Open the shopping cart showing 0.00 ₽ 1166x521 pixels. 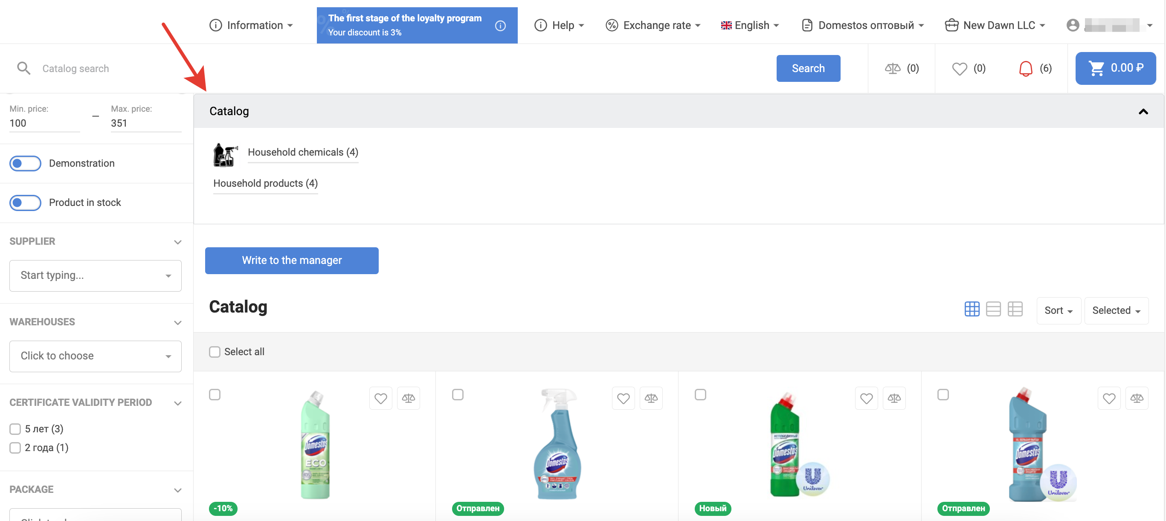(x=1115, y=68)
